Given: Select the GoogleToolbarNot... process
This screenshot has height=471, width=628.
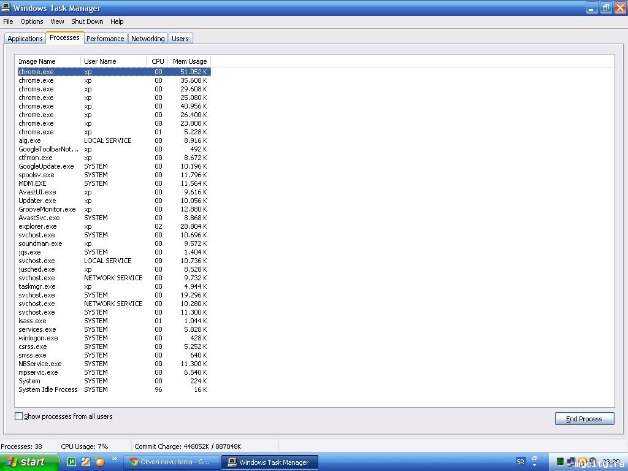Looking at the screenshot, I should click(113, 149).
